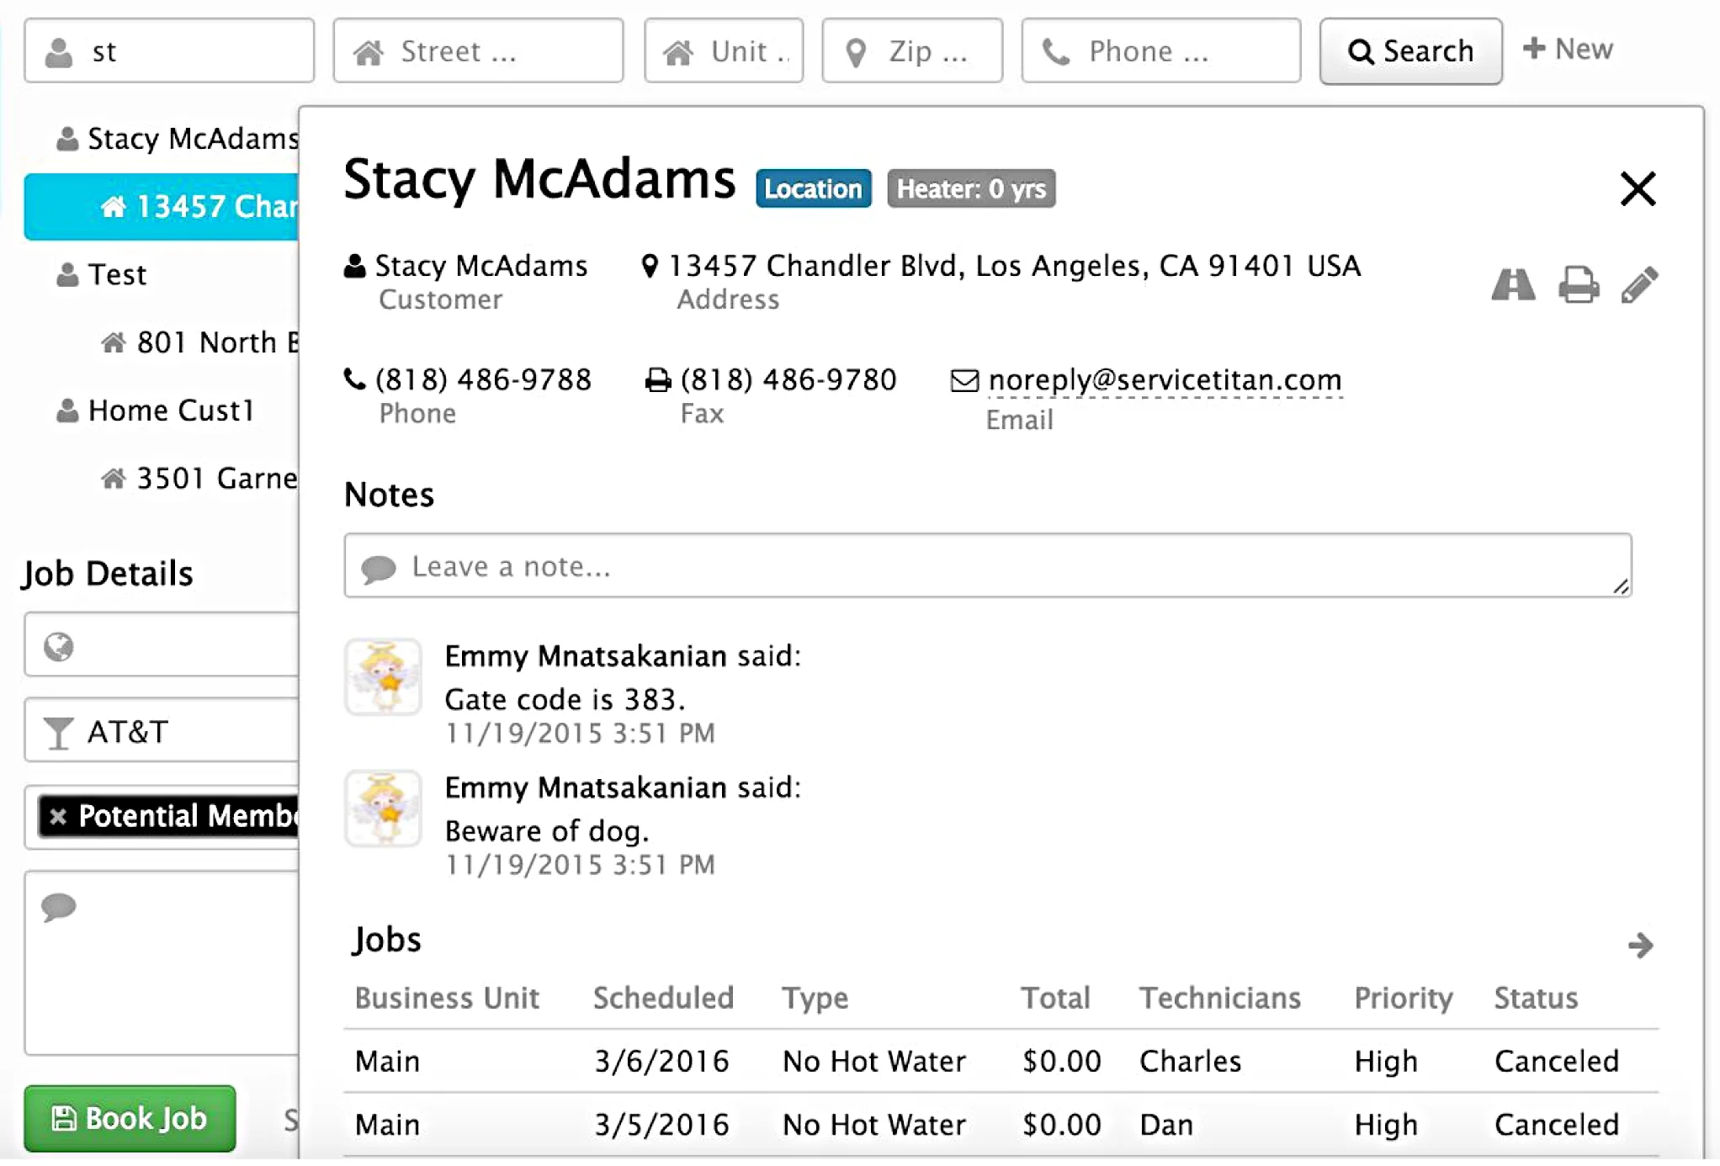
Task: Select the 13457 Chandler location row
Action: pos(162,207)
